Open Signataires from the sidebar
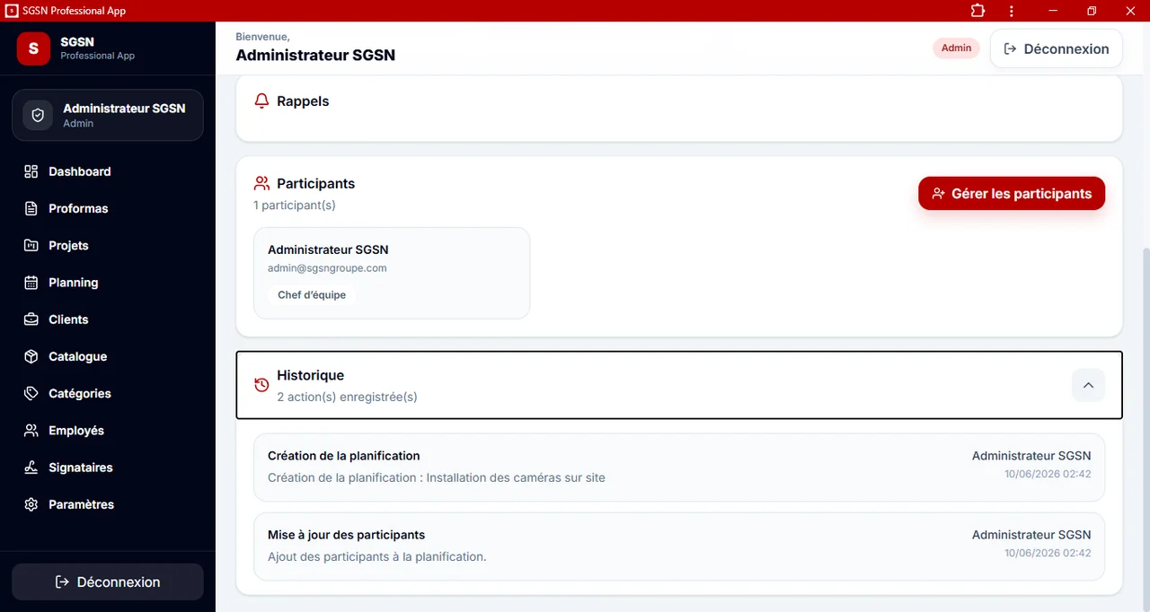 [108, 468]
